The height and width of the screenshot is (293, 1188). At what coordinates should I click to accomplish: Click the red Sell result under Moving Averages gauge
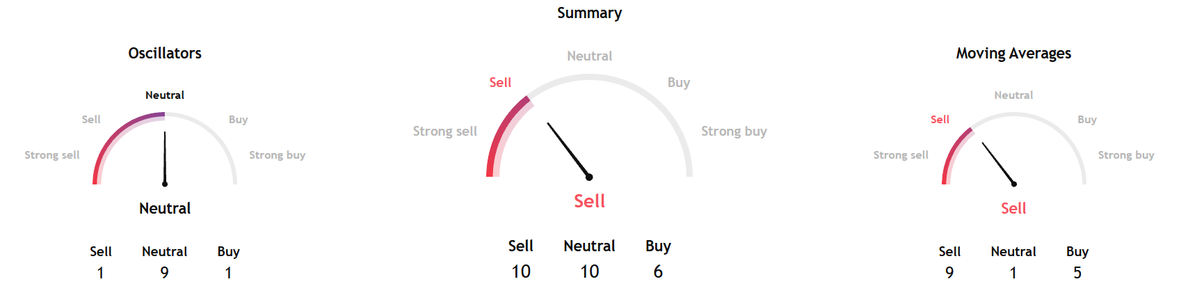pyautogui.click(x=1013, y=208)
